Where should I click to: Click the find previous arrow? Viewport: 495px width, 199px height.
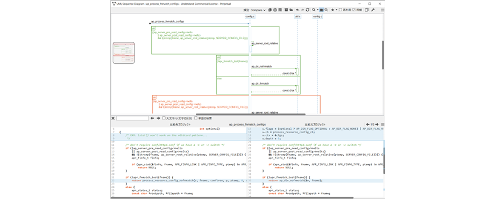pyautogui.click(x=152, y=119)
